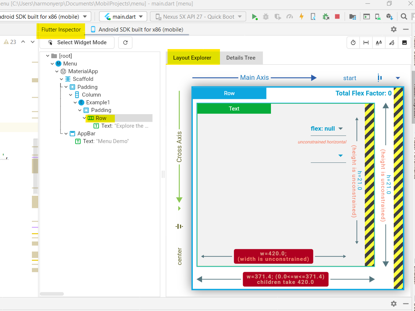Refresh the widget tree

(125, 42)
